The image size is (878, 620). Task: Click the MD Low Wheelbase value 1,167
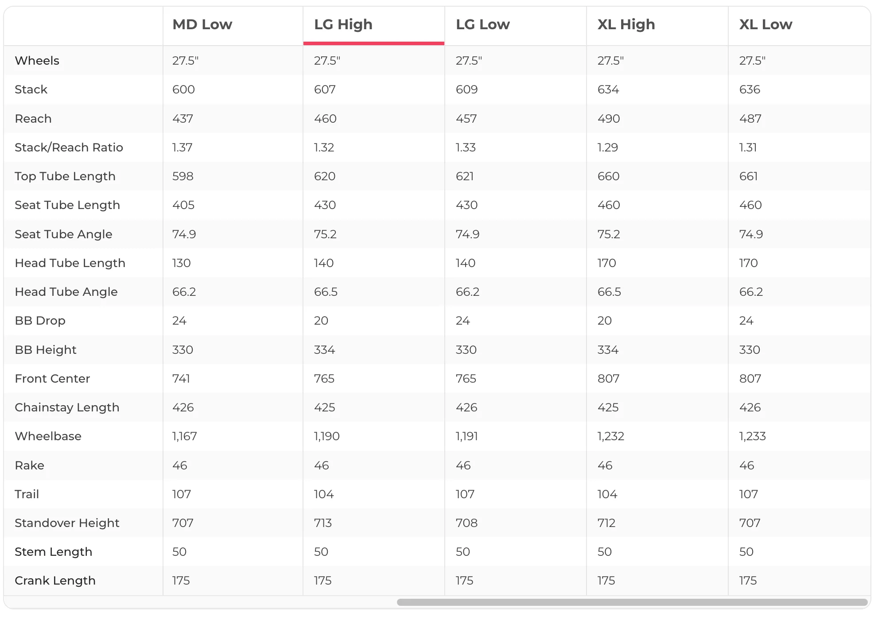click(184, 436)
